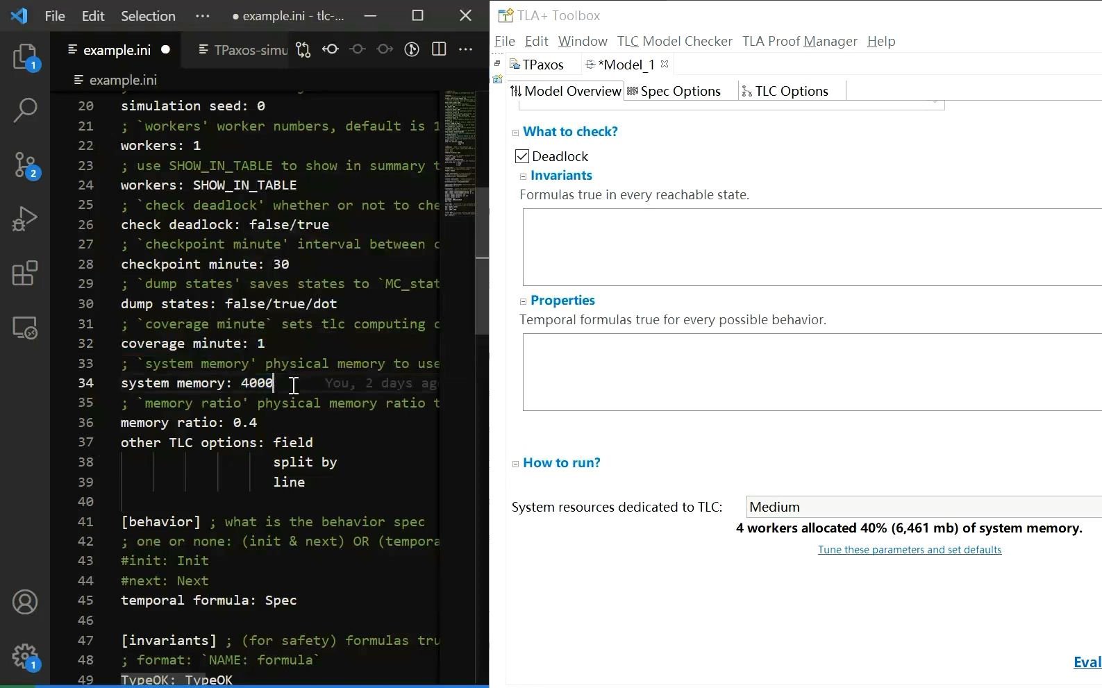Image resolution: width=1102 pixels, height=688 pixels.
Task: Open the Selection menu in VS Code
Action: [x=148, y=15]
